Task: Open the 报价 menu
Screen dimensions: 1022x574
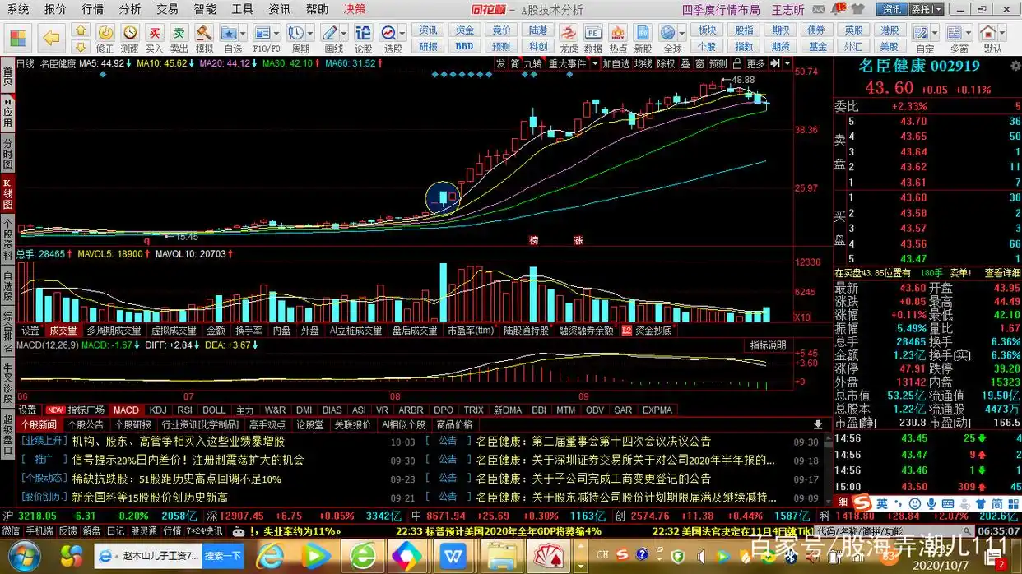Action: click(55, 9)
